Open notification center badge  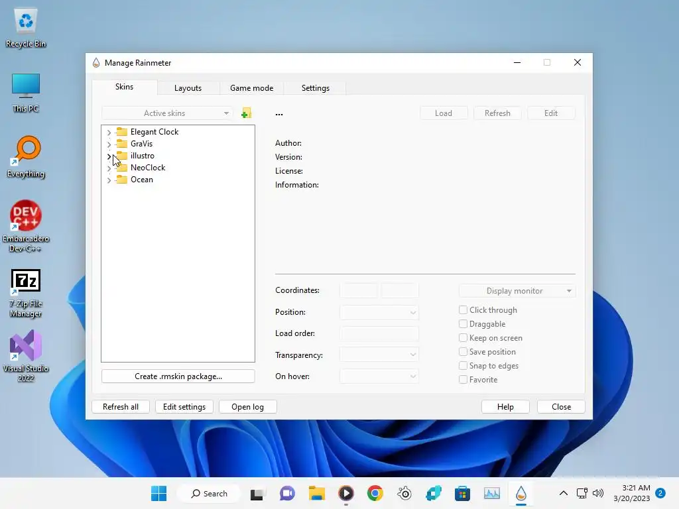(x=660, y=493)
